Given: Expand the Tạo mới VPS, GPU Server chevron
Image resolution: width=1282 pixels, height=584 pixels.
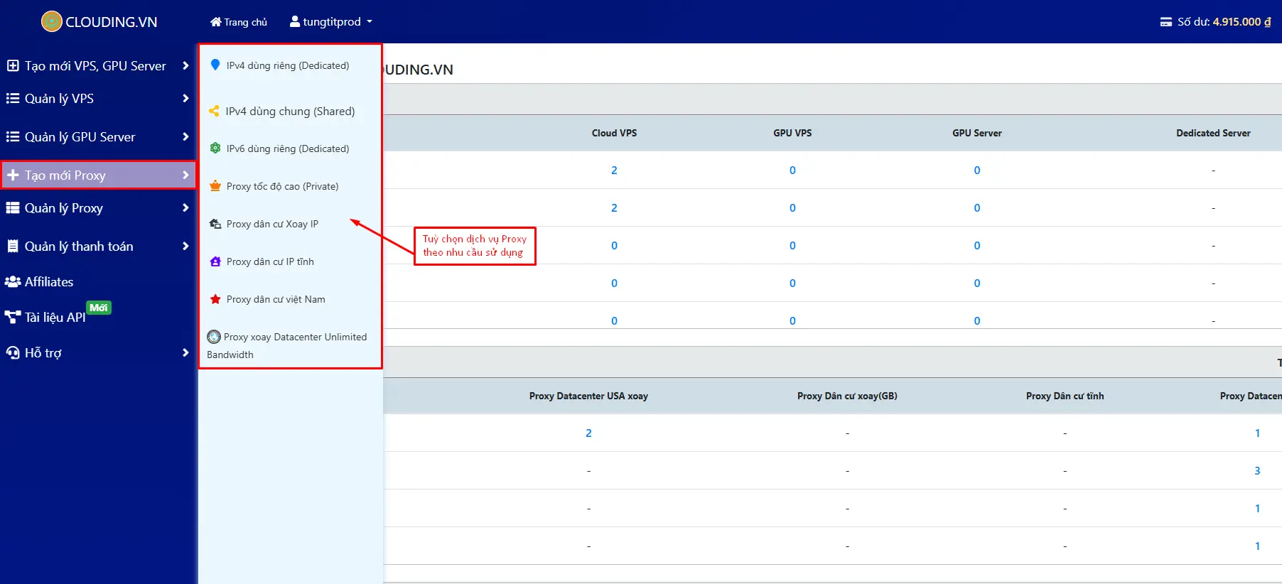Looking at the screenshot, I should pyautogui.click(x=185, y=65).
